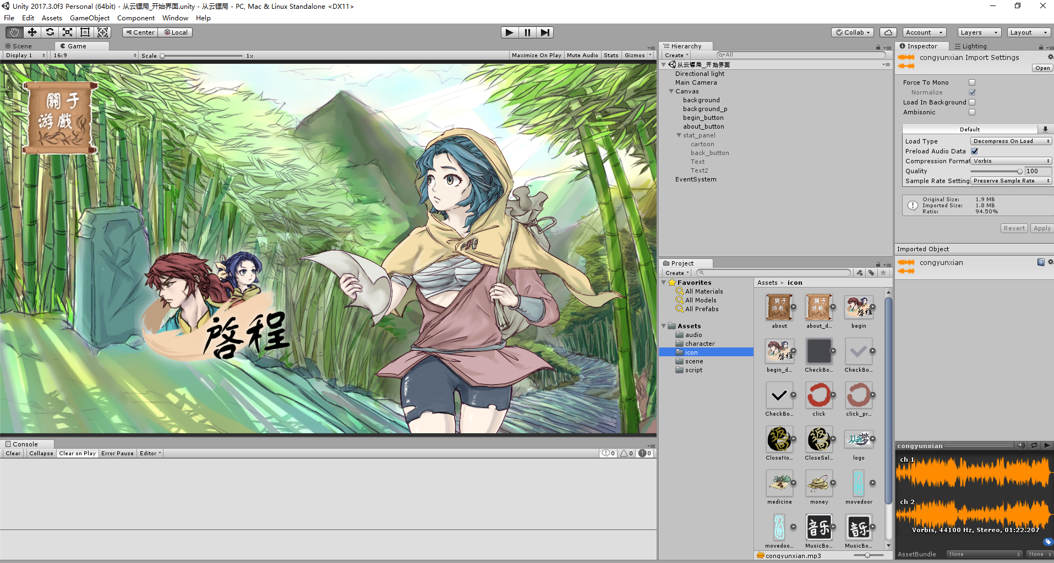Open the Account dropdown
This screenshot has width=1054, height=563.
coord(925,32)
